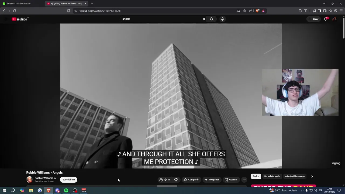Open Windows taskbar search
The height and width of the screenshot is (194, 345).
click(x=13, y=190)
